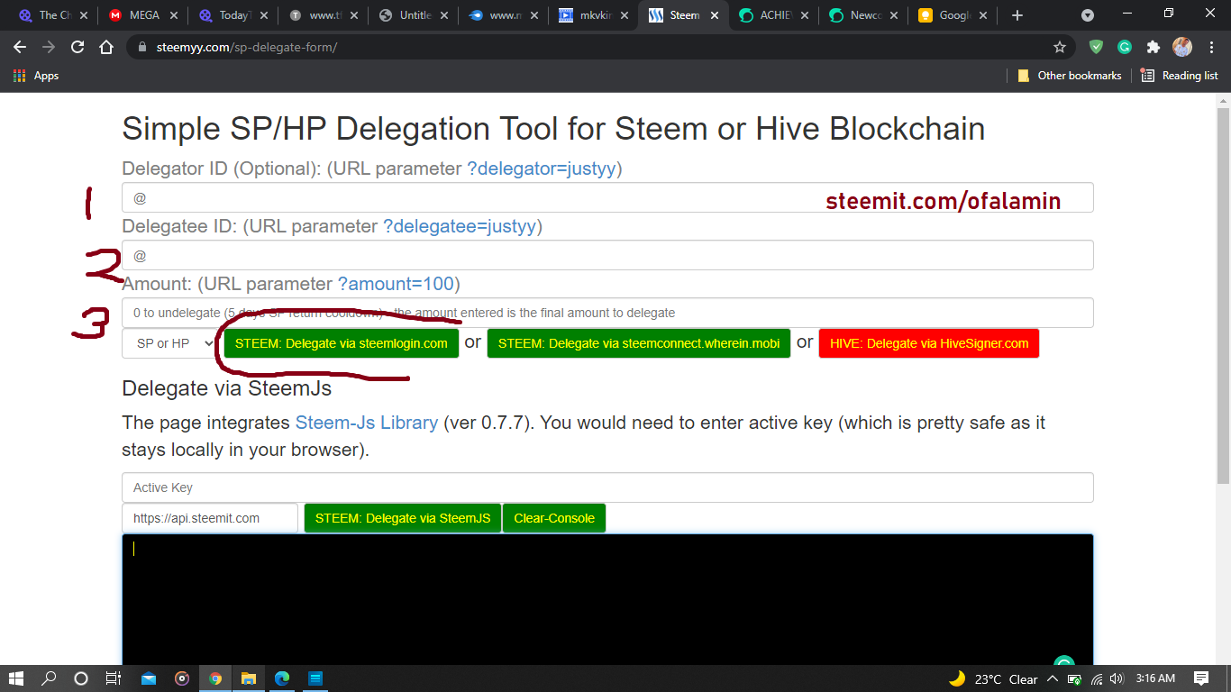The width and height of the screenshot is (1231, 692).
Task: Switch to the Google Keep tab
Action: pos(953,15)
